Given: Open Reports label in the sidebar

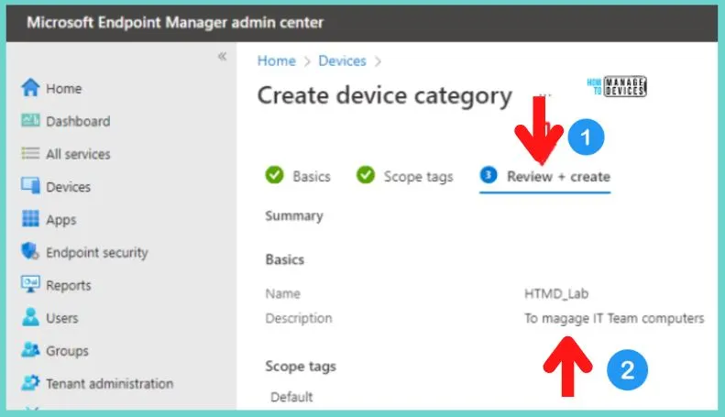Looking at the screenshot, I should (x=69, y=286).
